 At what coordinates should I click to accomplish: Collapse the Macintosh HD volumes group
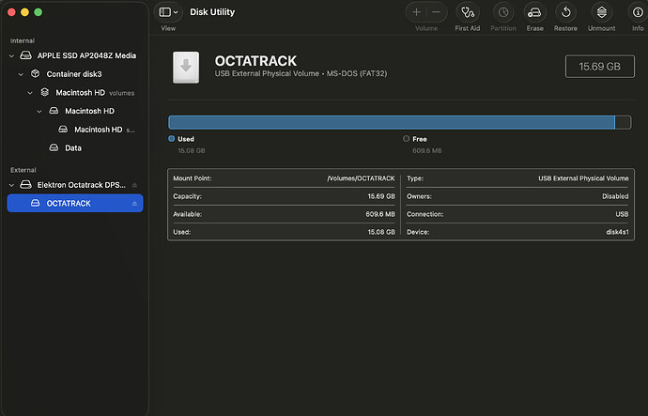tap(30, 93)
